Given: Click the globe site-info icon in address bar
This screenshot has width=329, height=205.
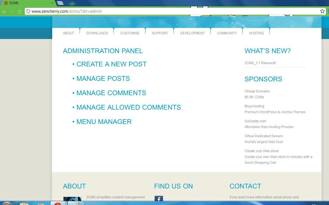Looking at the screenshot, I should pyautogui.click(x=28, y=11).
